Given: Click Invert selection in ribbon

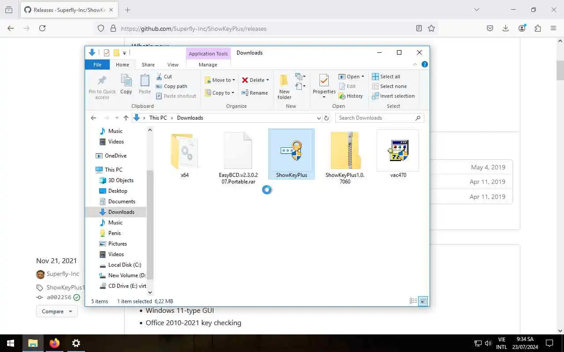Looking at the screenshot, I should (x=393, y=96).
